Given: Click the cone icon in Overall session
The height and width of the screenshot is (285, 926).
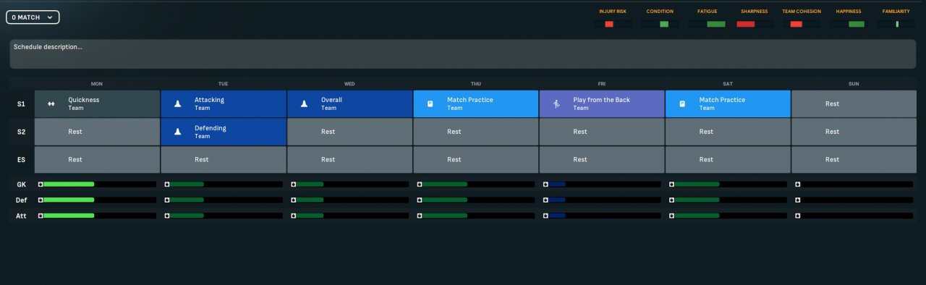Looking at the screenshot, I should pos(304,104).
